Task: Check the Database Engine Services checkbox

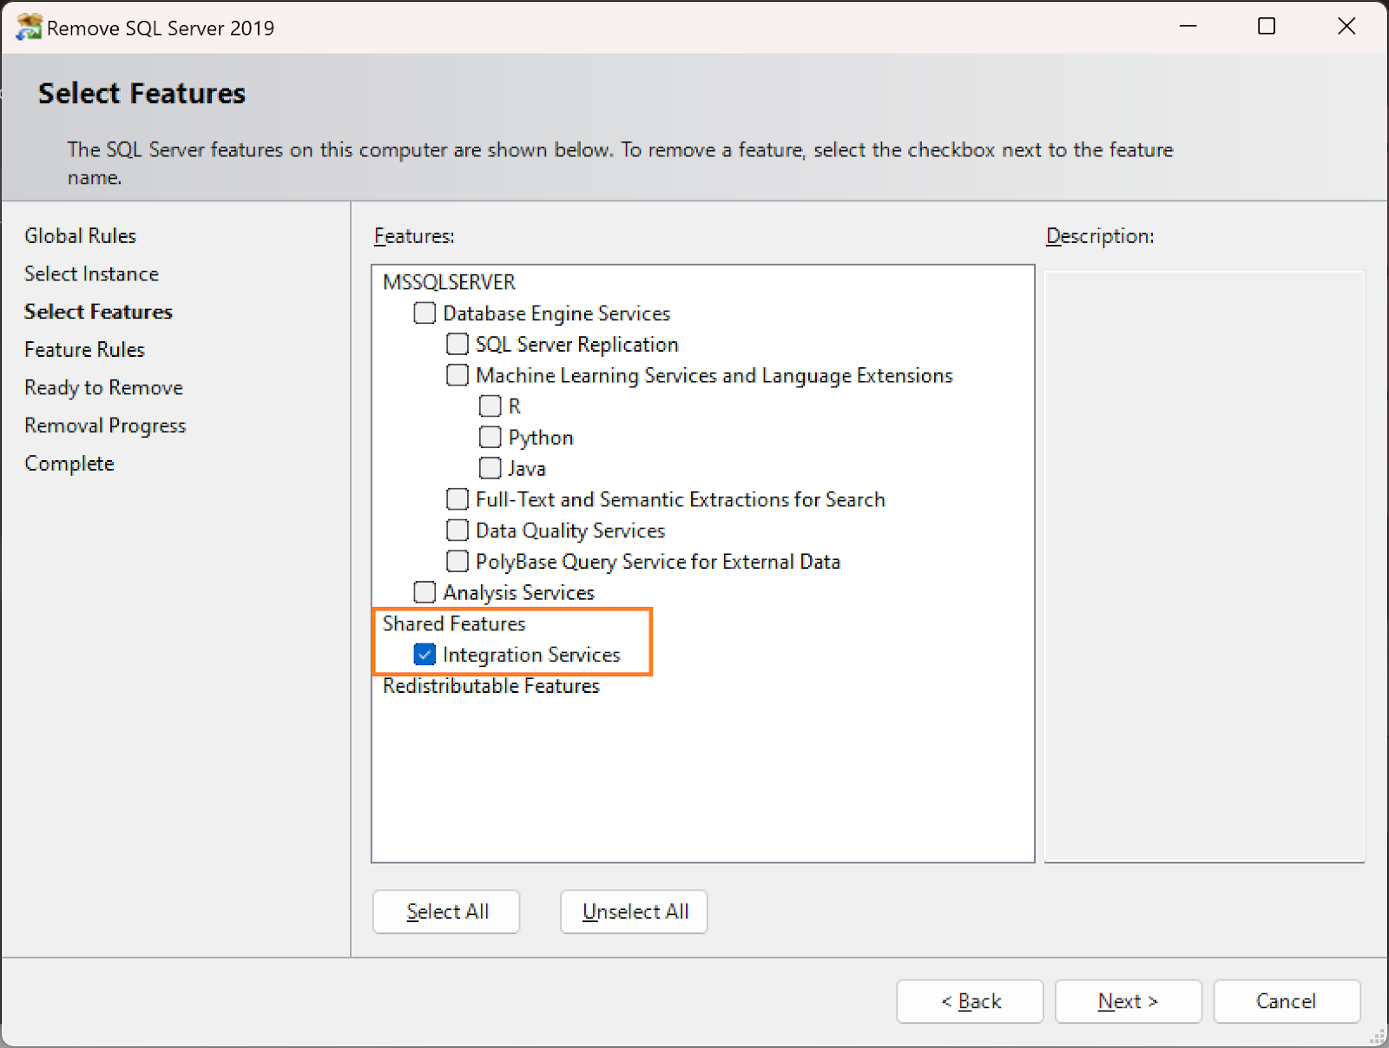Action: pyautogui.click(x=425, y=313)
